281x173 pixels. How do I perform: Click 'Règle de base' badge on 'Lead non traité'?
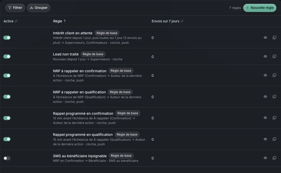pyautogui.click(x=93, y=54)
